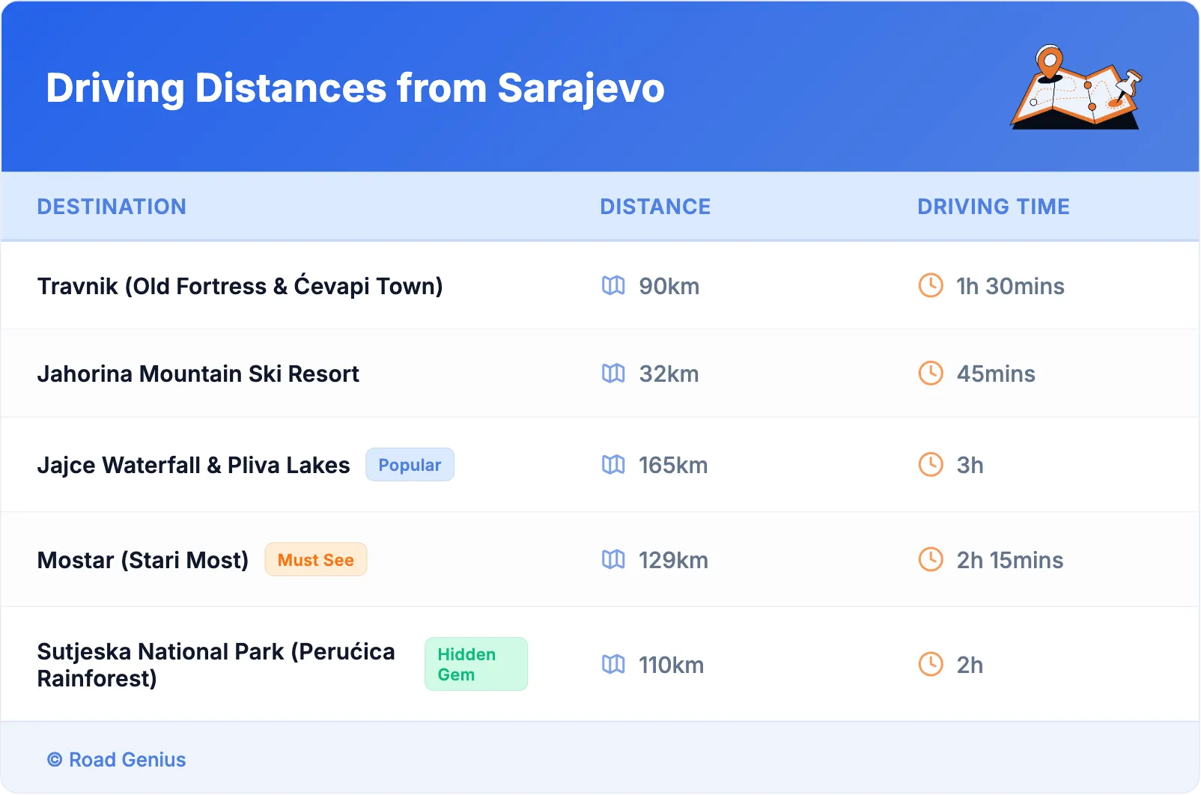Click the 45mins driving time

(996, 374)
